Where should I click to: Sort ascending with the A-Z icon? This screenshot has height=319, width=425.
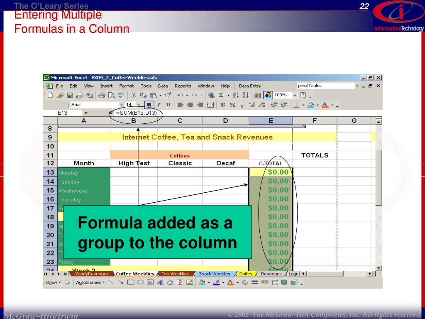pos(236,95)
